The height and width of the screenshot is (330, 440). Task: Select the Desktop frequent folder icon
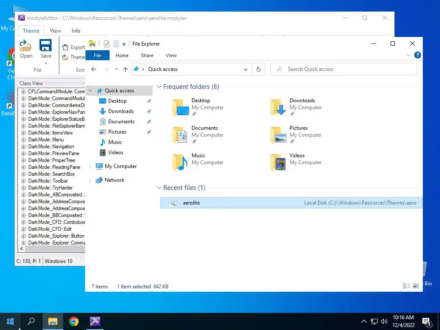180,107
